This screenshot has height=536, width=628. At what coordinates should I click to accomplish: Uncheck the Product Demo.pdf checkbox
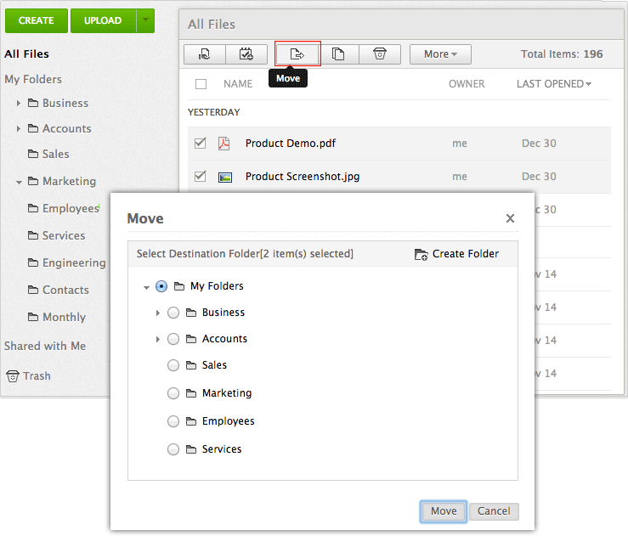coord(200,143)
